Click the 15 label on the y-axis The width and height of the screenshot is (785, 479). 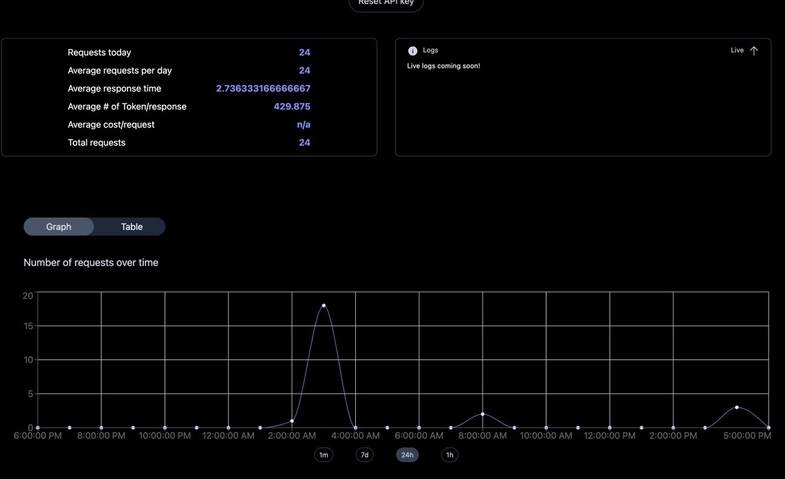(x=28, y=326)
